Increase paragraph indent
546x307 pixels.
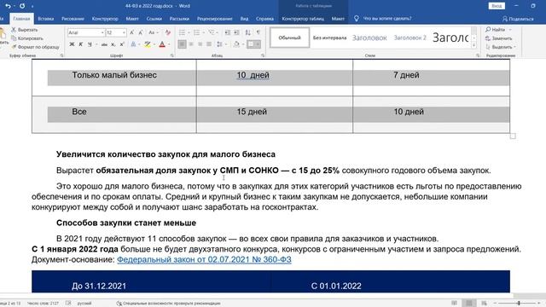click(236, 32)
